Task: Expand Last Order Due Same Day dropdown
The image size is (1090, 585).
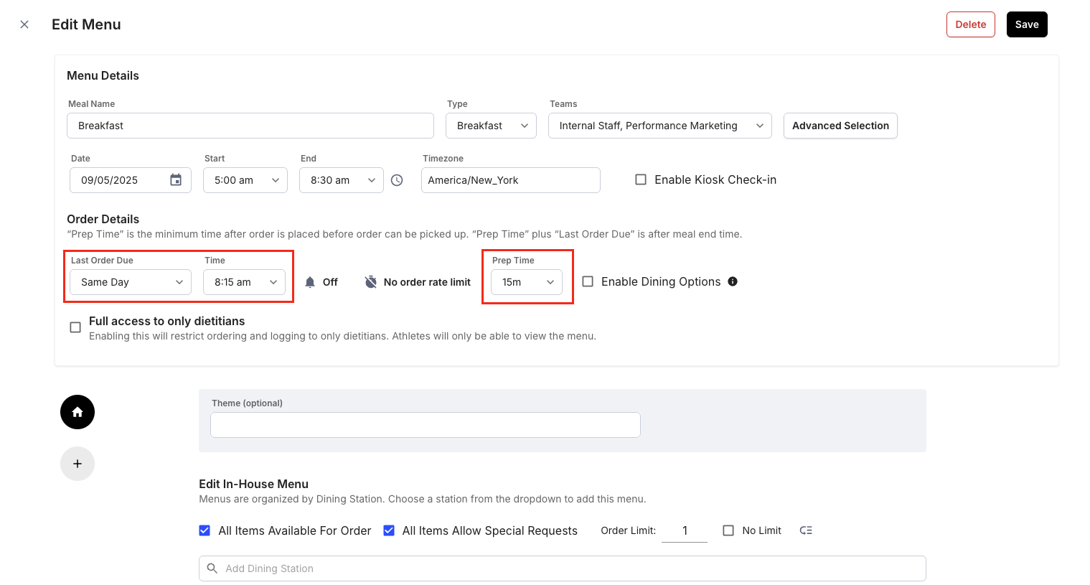Action: click(131, 282)
